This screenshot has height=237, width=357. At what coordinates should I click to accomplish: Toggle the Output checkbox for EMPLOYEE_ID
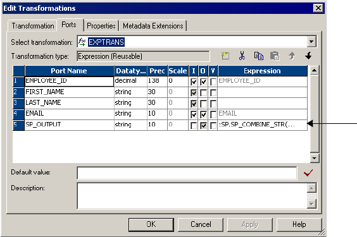pyautogui.click(x=203, y=82)
